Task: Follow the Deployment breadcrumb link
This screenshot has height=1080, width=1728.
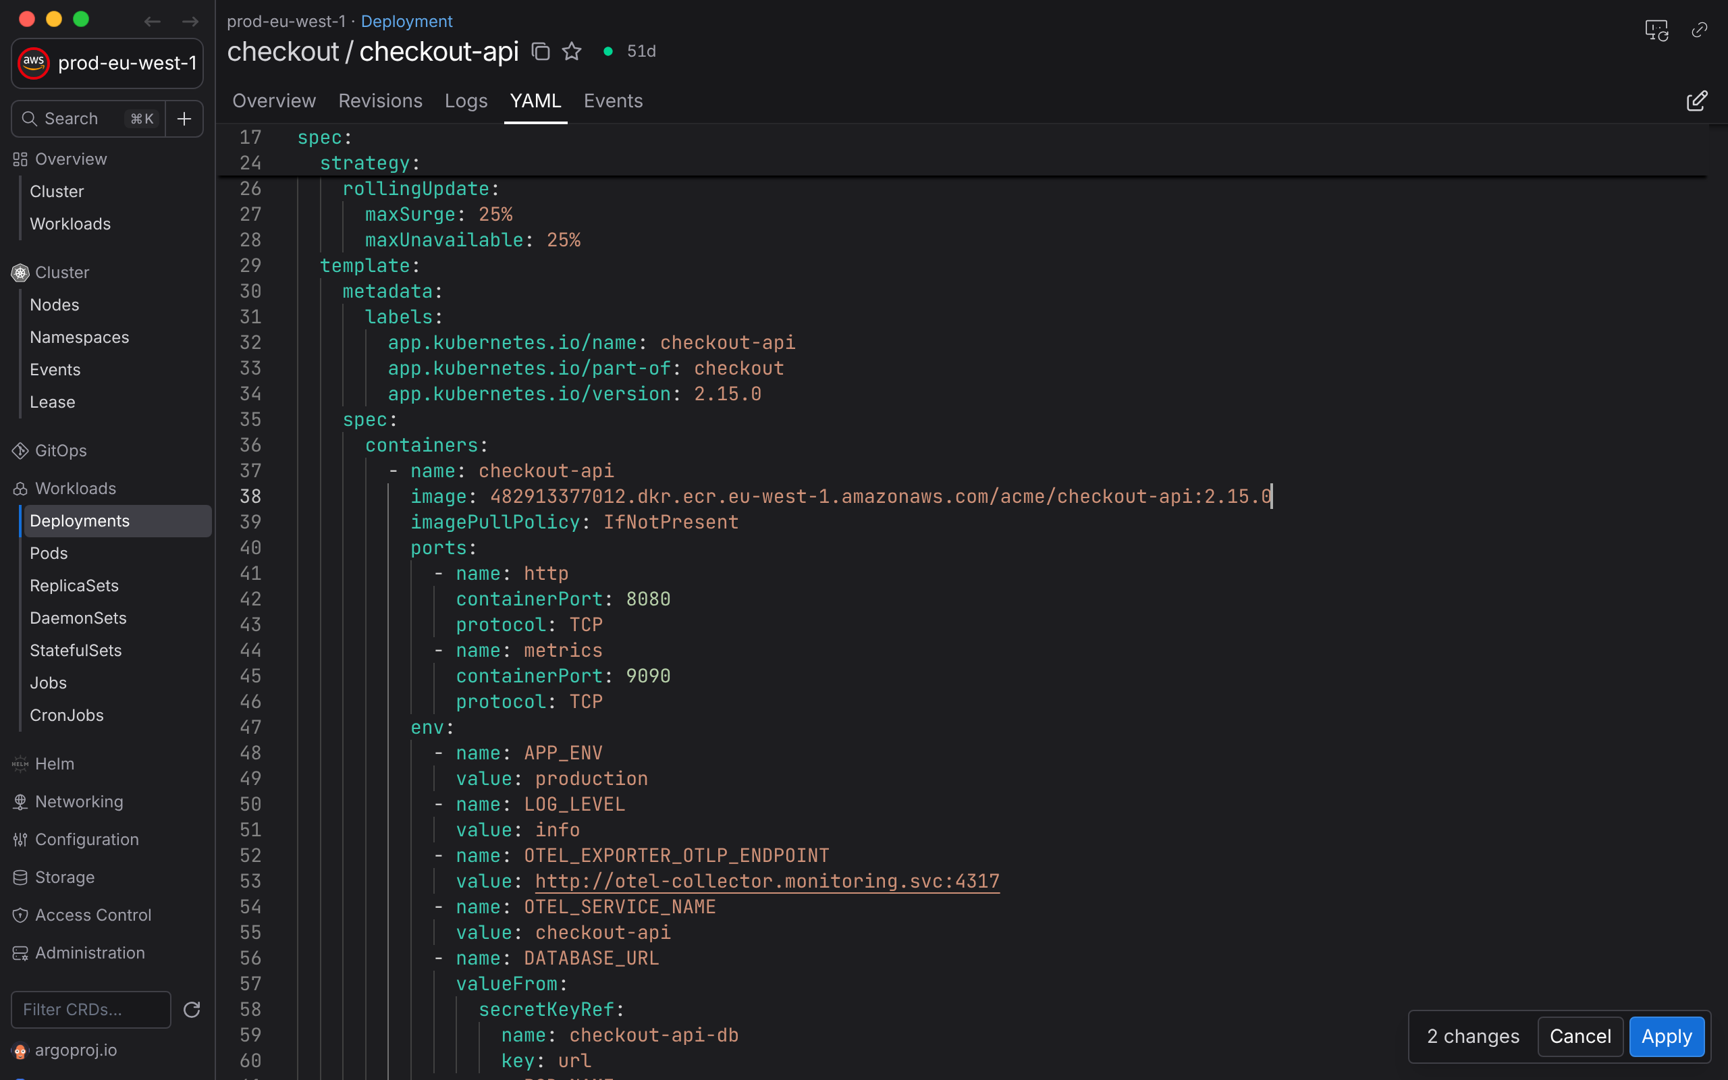Action: point(406,22)
